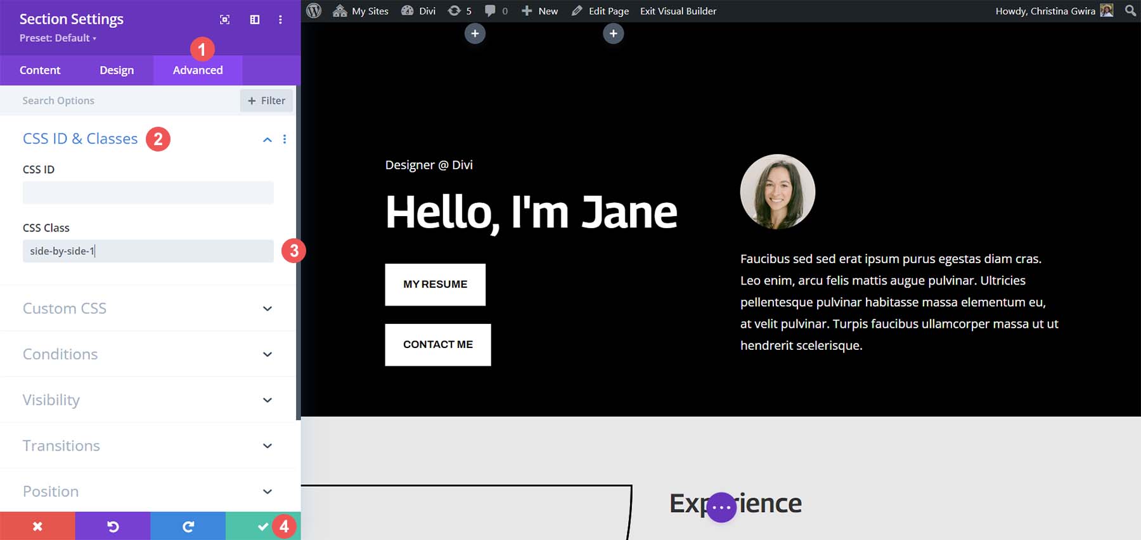Viewport: 1141px width, 540px height.
Task: Click Jane's circular profile photo
Action: click(778, 192)
